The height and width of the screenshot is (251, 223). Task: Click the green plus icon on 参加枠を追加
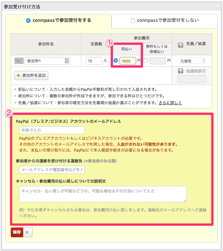pos(19,75)
